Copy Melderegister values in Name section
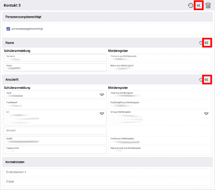This screenshot has width=215, height=190. [206, 43]
